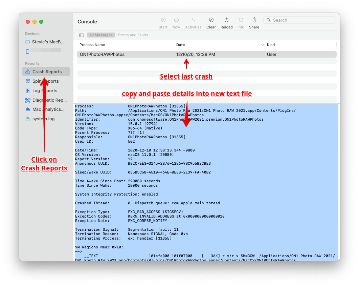This screenshot has width=359, height=286.
Task: Show the Info inspector
Action: (241, 20)
